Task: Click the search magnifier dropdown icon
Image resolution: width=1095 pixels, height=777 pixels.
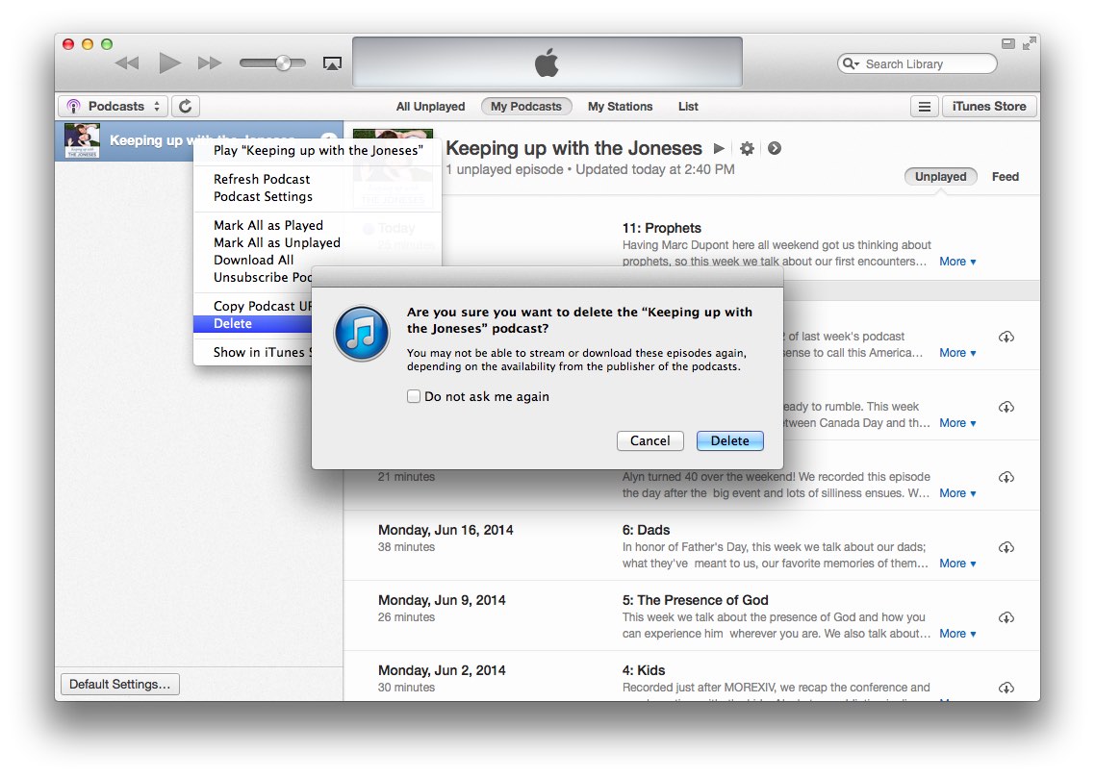Action: [850, 64]
